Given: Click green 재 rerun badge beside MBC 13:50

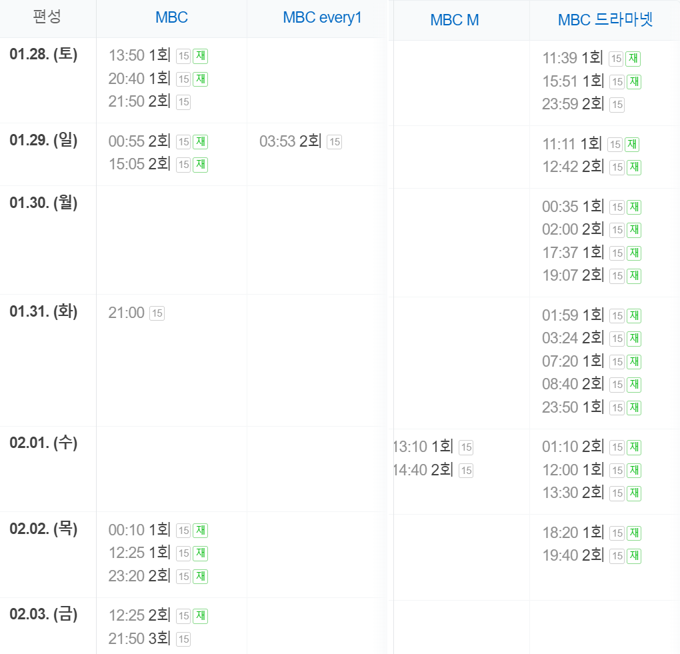Looking at the screenshot, I should pos(201,56).
